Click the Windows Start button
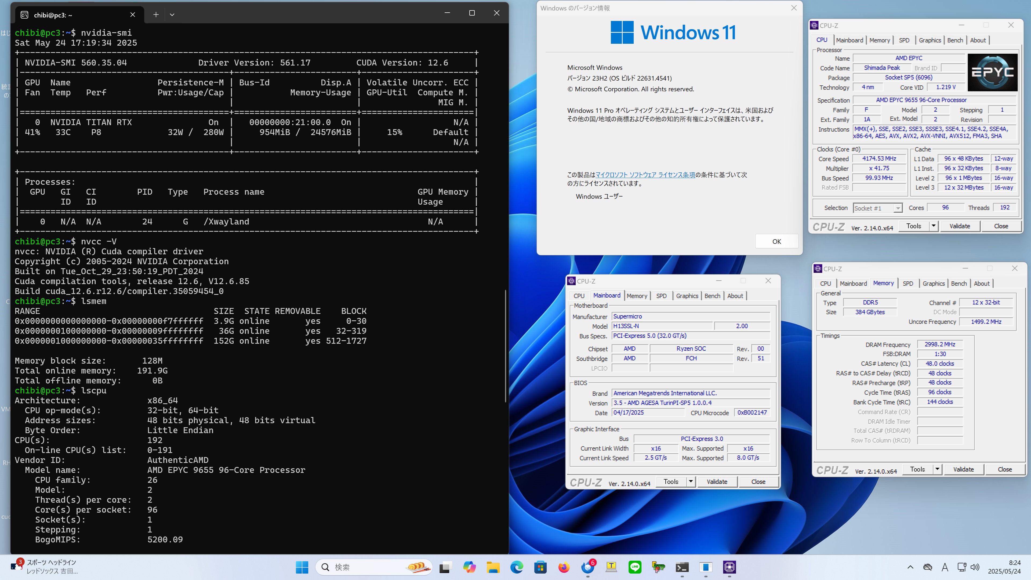The height and width of the screenshot is (580, 1031). (x=302, y=567)
